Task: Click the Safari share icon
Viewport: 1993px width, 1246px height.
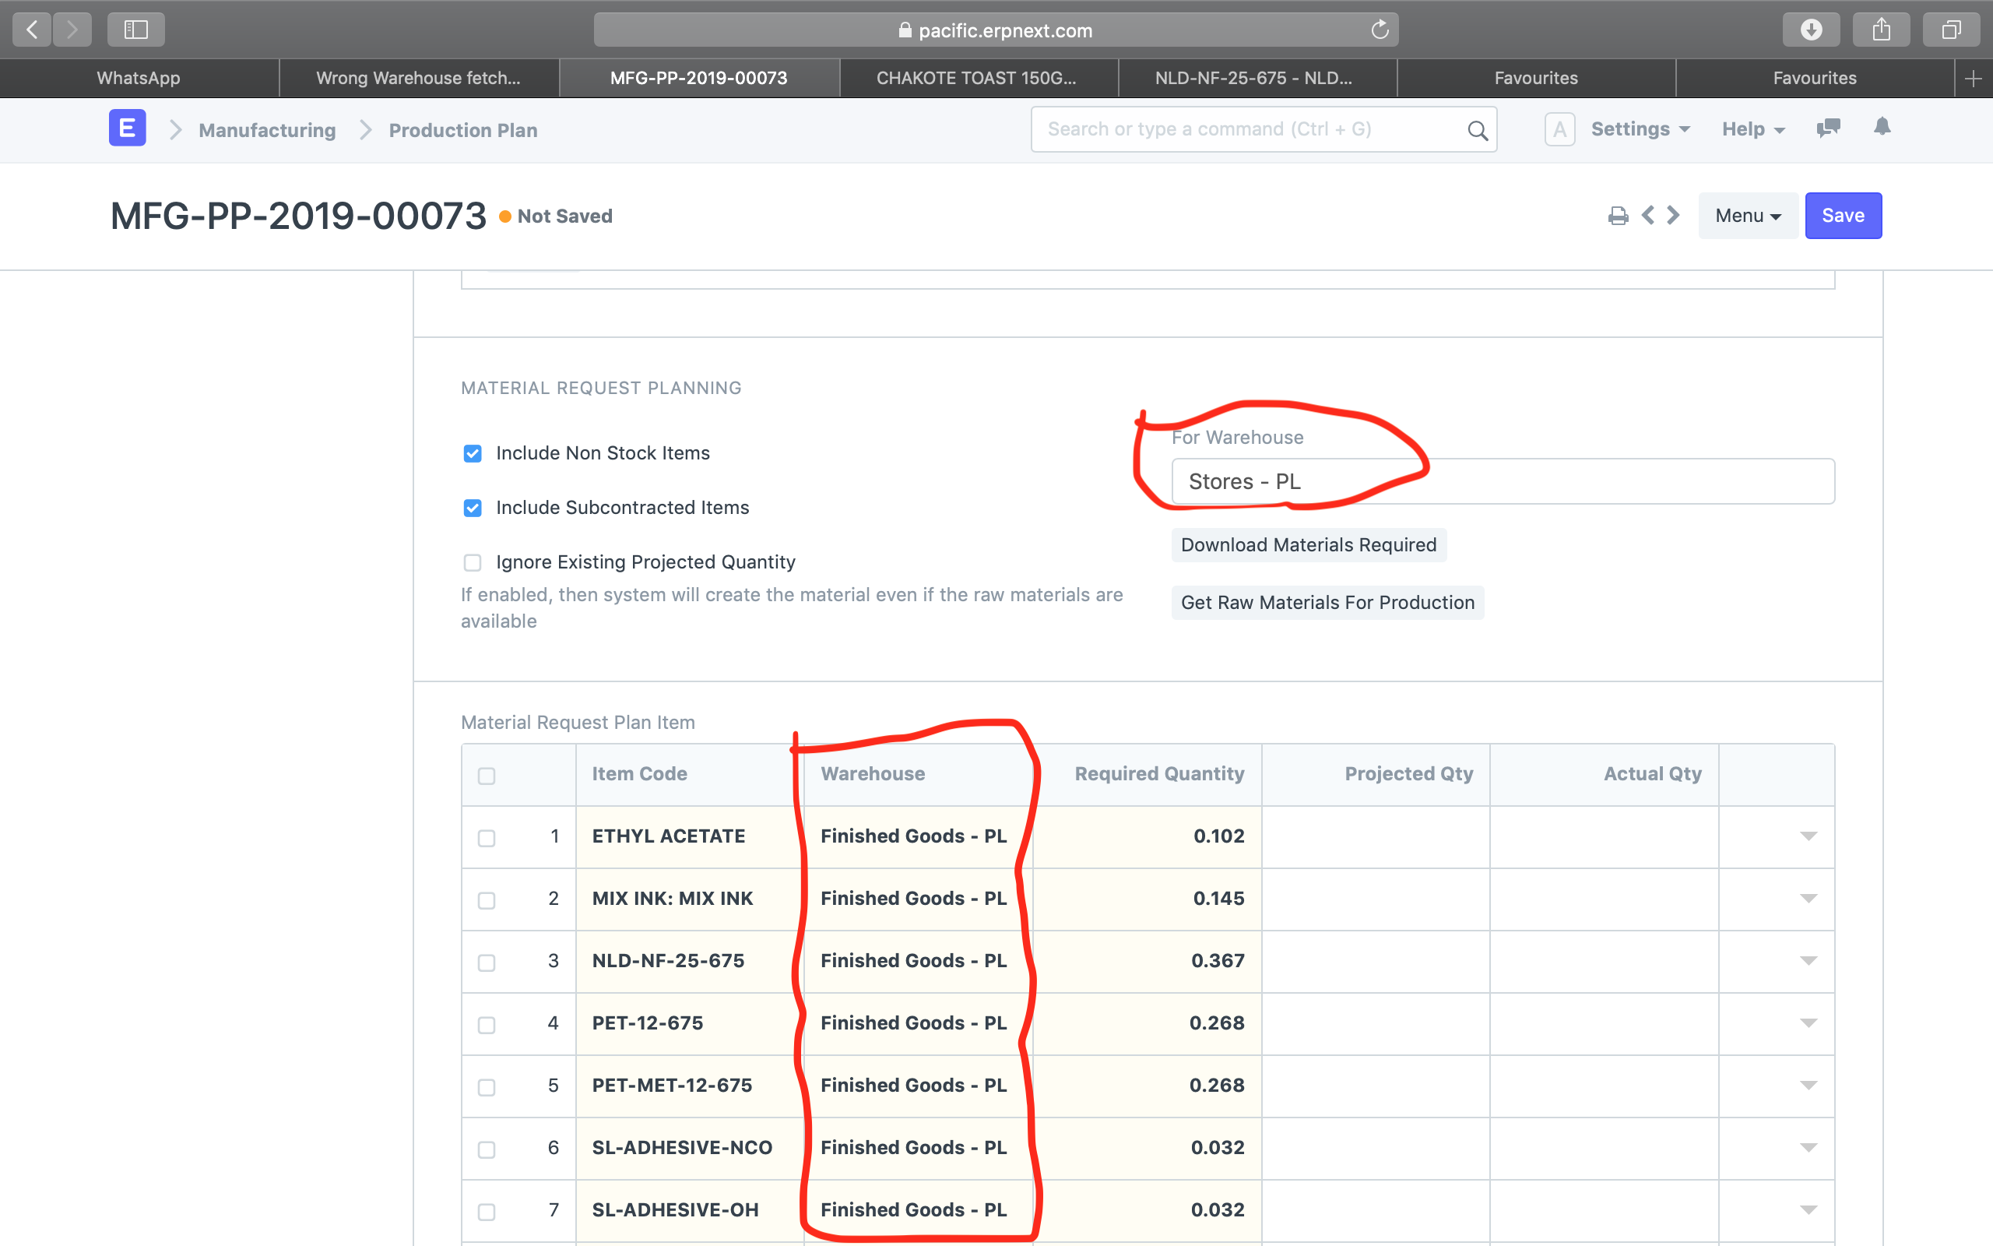Action: pos(1881,29)
